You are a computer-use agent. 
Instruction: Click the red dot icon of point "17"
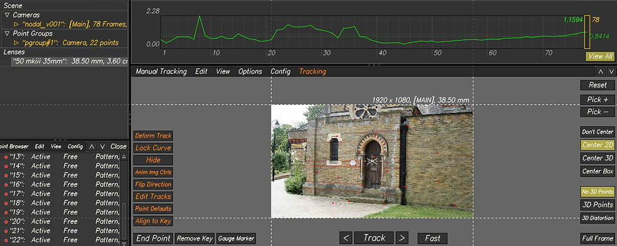coord(6,194)
